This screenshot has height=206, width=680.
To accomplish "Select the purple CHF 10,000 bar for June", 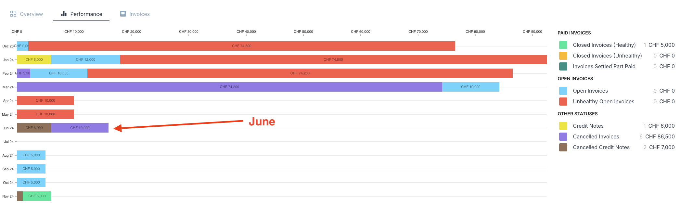I will 80,128.
